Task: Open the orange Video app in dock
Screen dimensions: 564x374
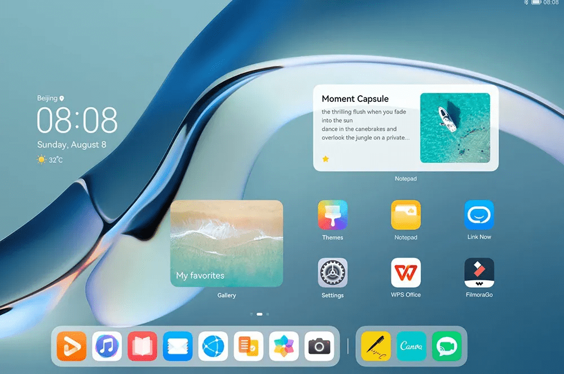Action: (x=72, y=346)
